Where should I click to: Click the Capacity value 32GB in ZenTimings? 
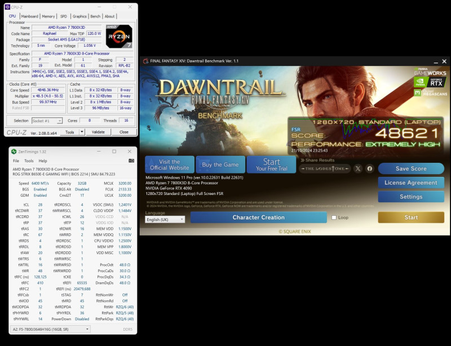pyautogui.click(x=82, y=183)
